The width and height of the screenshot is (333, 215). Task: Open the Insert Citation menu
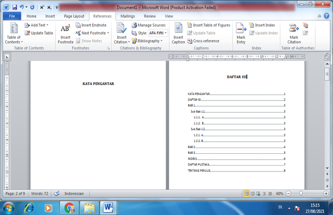click(x=121, y=33)
